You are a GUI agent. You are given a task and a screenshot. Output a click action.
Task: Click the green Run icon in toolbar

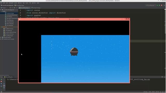point(157,5)
